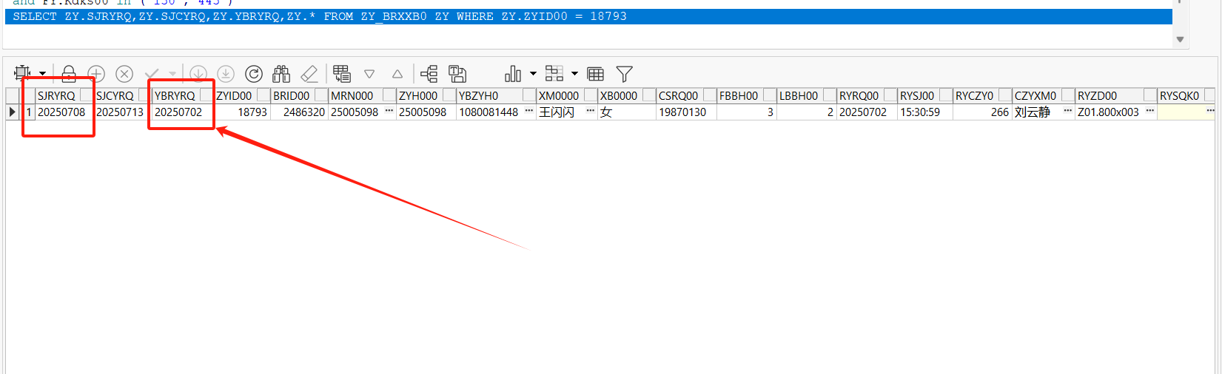The width and height of the screenshot is (1222, 374).
Task: Click the CZYXM0 column header
Action: pos(1043,96)
